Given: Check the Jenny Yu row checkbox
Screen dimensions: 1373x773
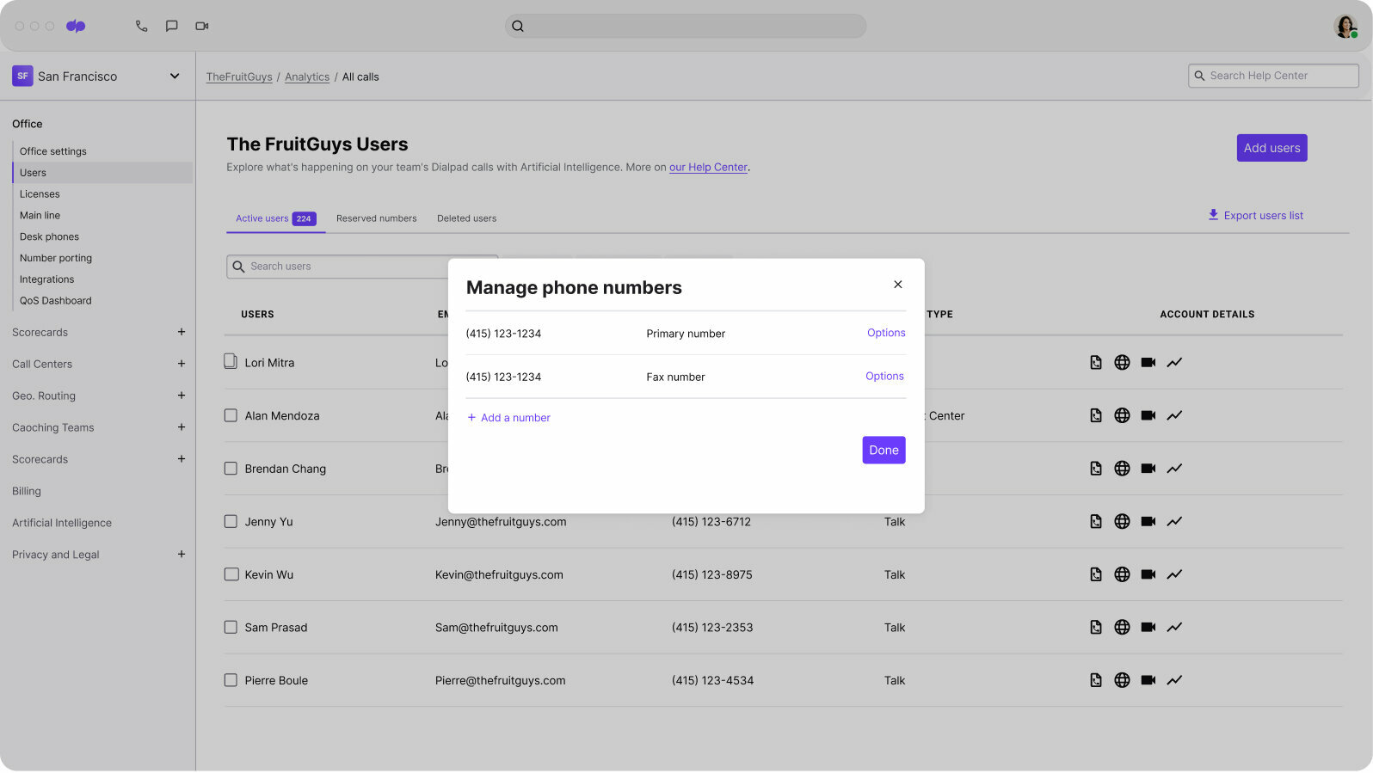Looking at the screenshot, I should [x=231, y=522].
